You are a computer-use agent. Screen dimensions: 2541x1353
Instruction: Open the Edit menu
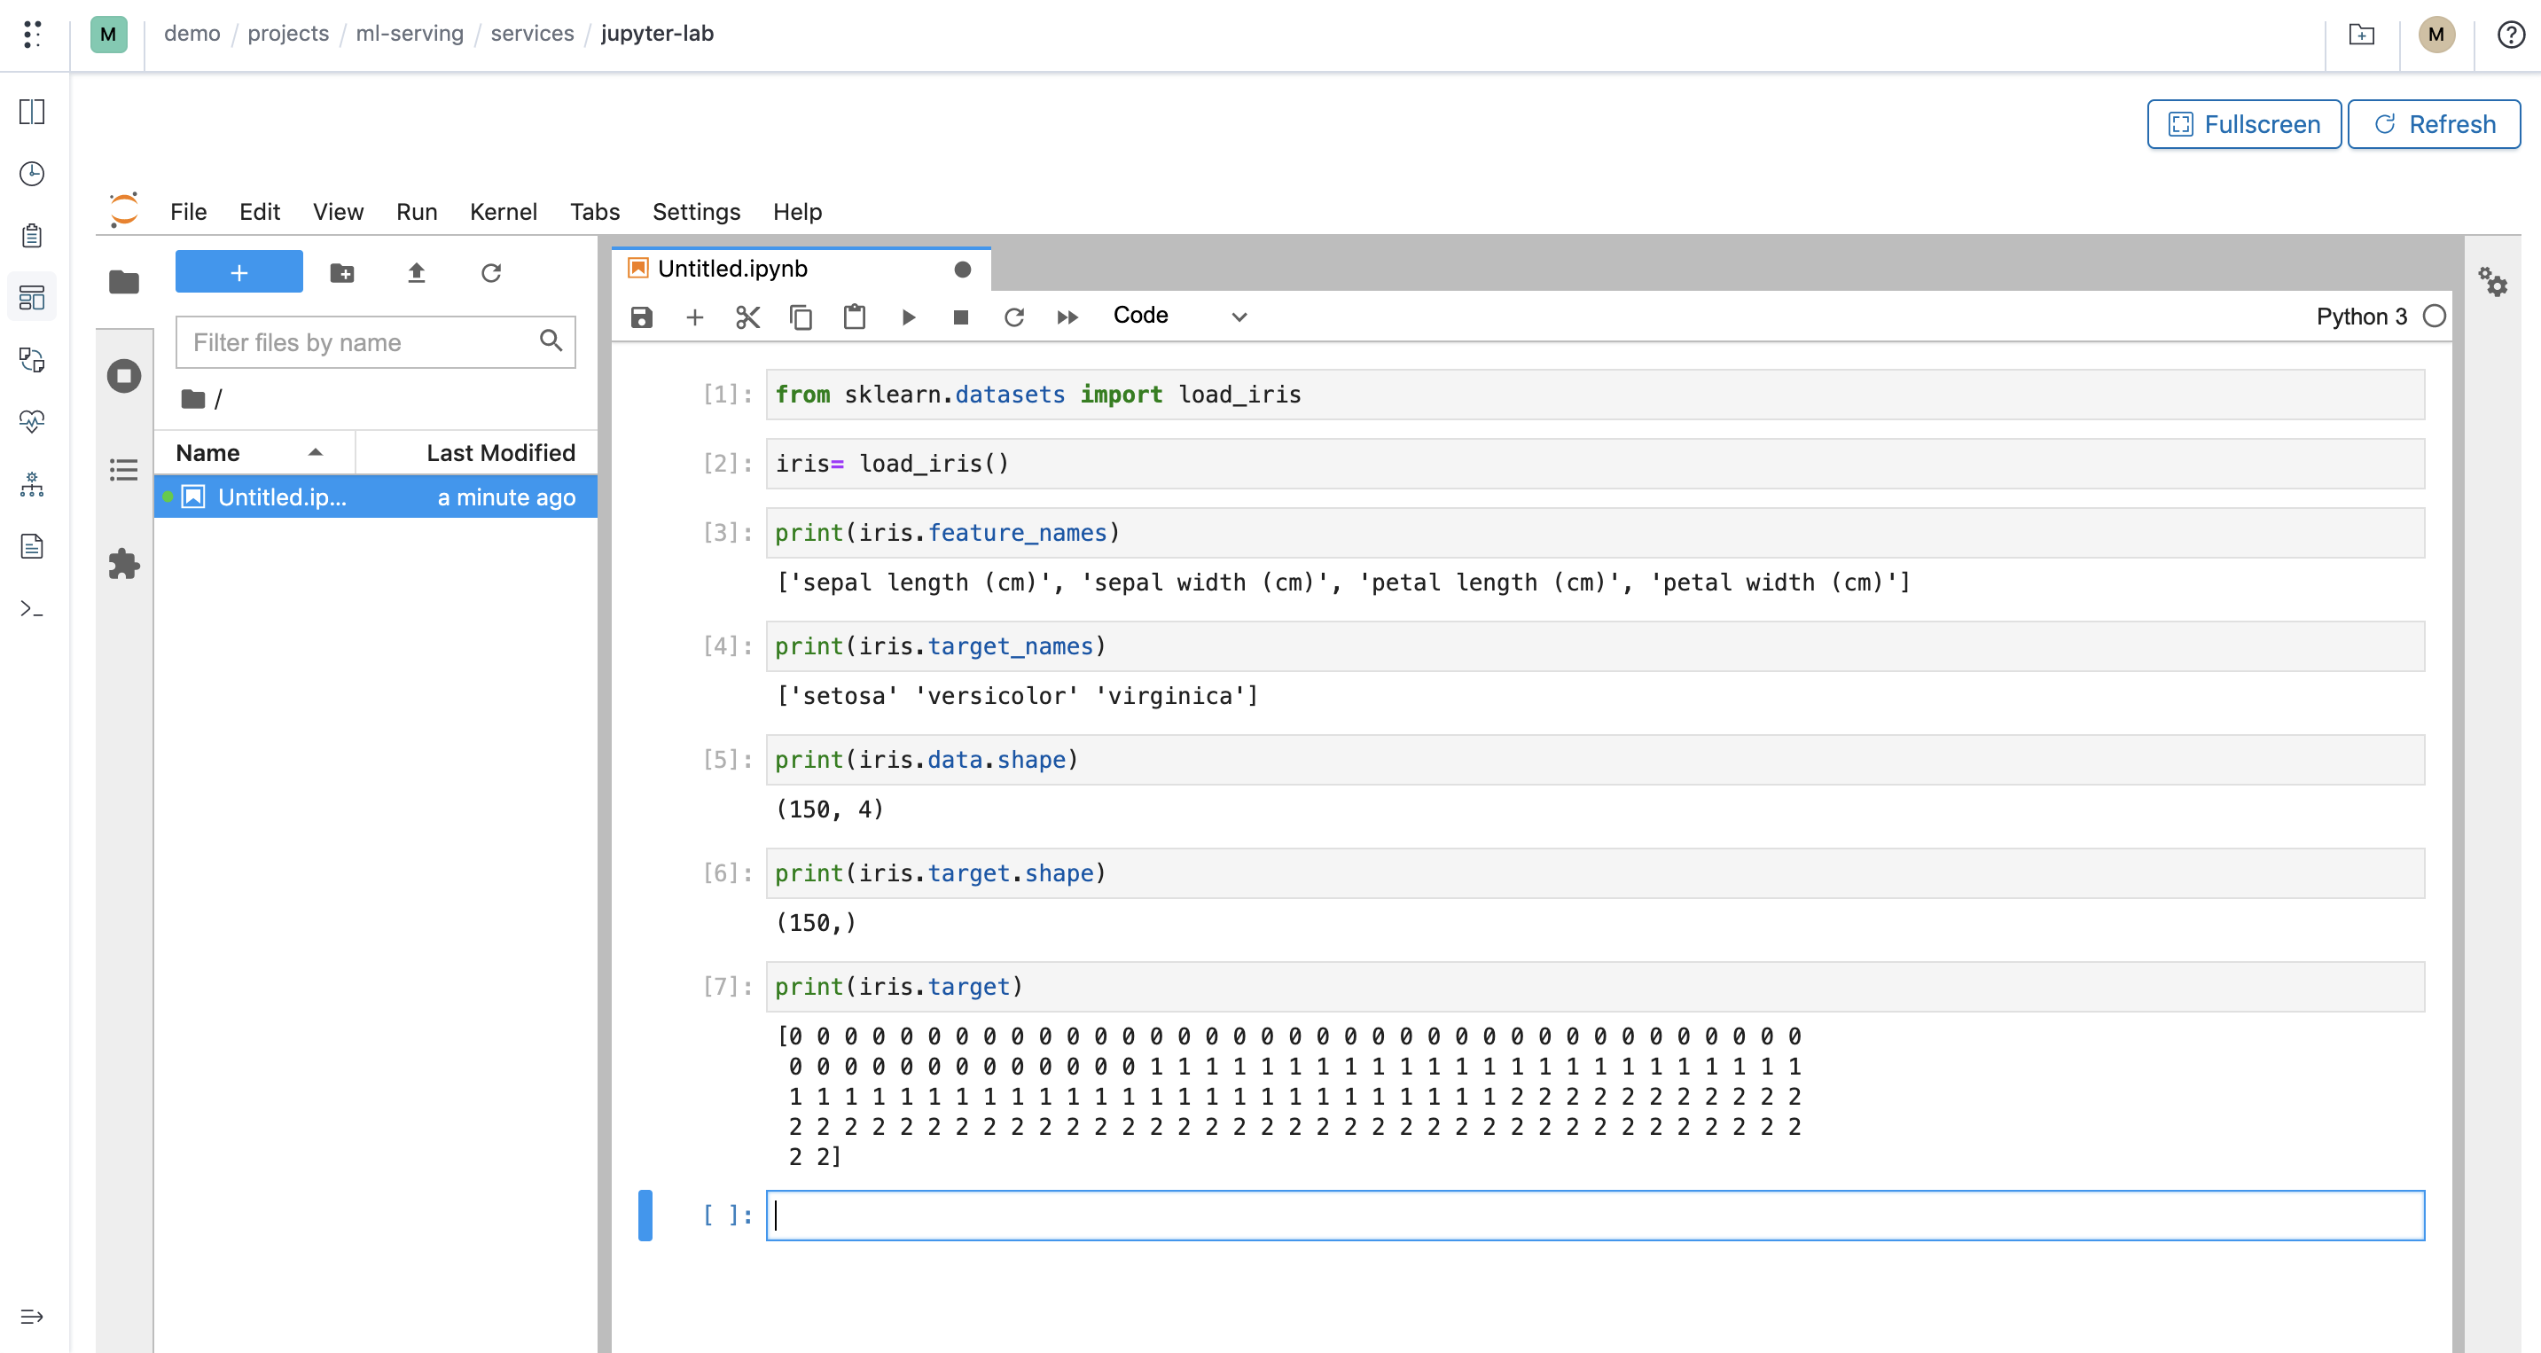(260, 212)
